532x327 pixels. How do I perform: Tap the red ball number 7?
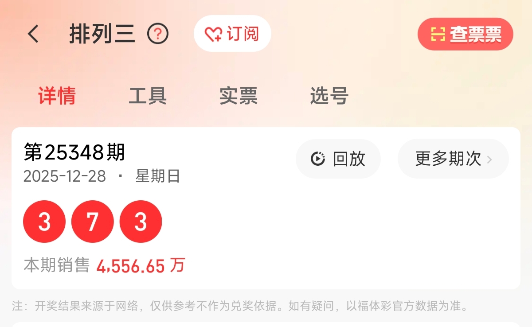(92, 222)
